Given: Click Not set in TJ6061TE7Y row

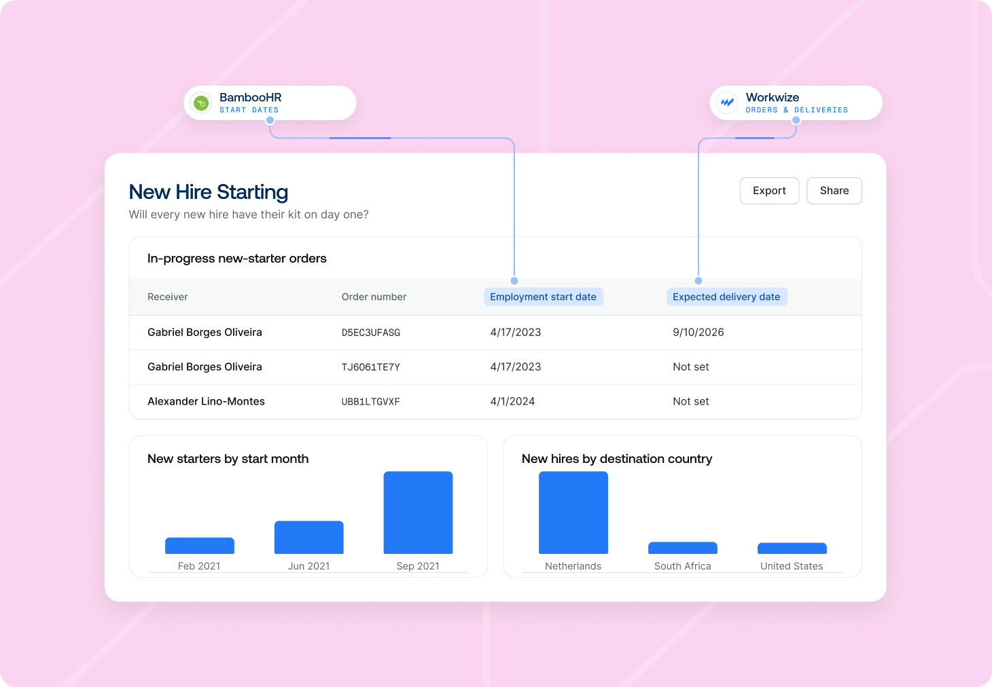Looking at the screenshot, I should click(691, 367).
